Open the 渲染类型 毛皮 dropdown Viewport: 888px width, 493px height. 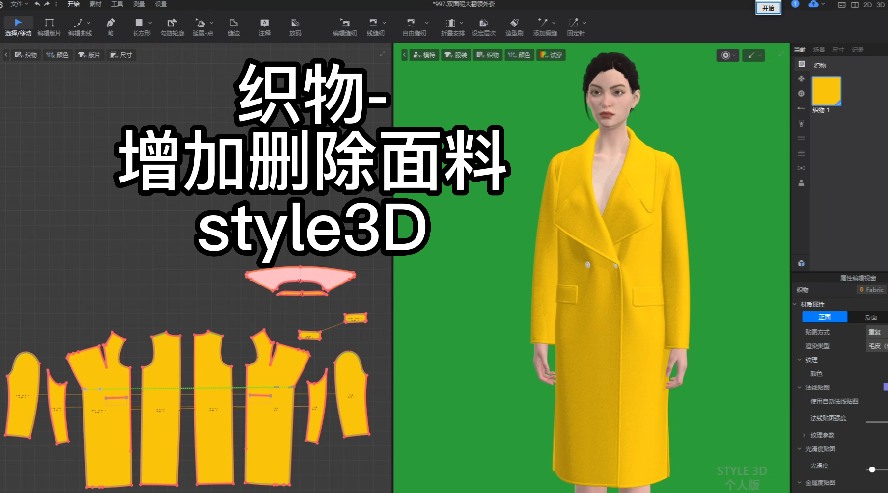877,346
